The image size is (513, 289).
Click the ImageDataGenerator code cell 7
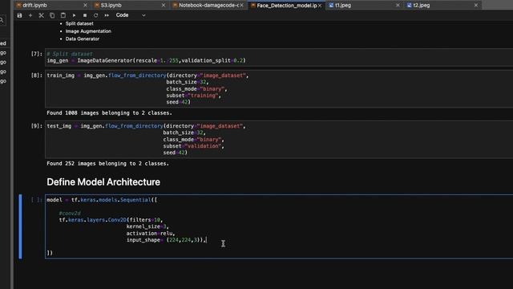tap(279, 57)
